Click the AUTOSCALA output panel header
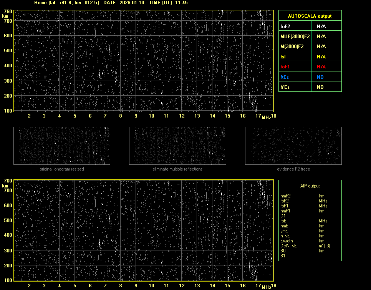Viewport: 371px width, 290px height. 310,16
